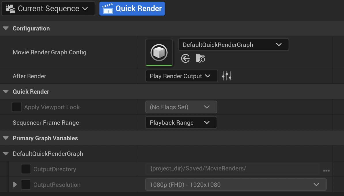This screenshot has height=196, width=344.
Task: Open the Play Render Output dropdown
Action: click(x=182, y=76)
